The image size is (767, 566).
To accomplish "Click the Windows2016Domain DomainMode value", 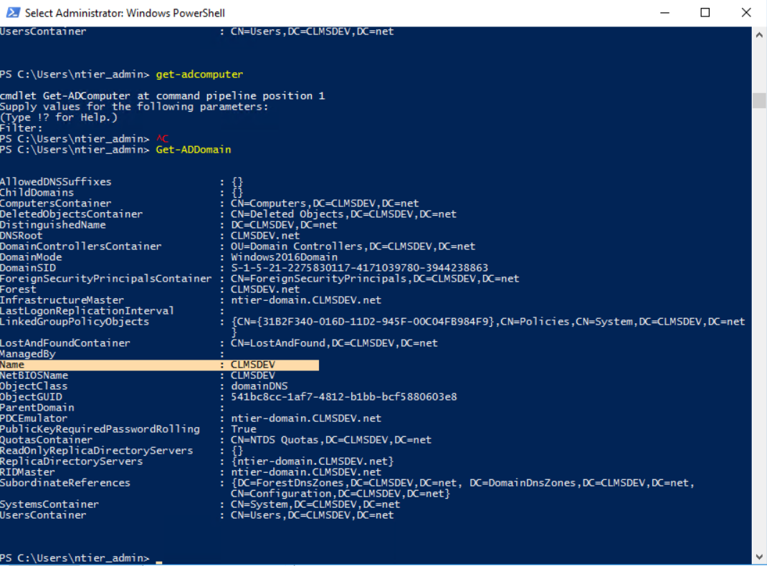I will tap(282, 257).
